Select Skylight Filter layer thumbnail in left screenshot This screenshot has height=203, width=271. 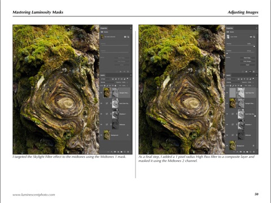107,92
